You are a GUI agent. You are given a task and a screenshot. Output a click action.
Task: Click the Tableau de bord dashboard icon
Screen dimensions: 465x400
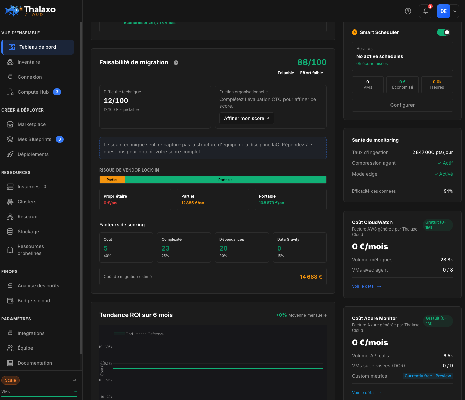click(x=12, y=47)
